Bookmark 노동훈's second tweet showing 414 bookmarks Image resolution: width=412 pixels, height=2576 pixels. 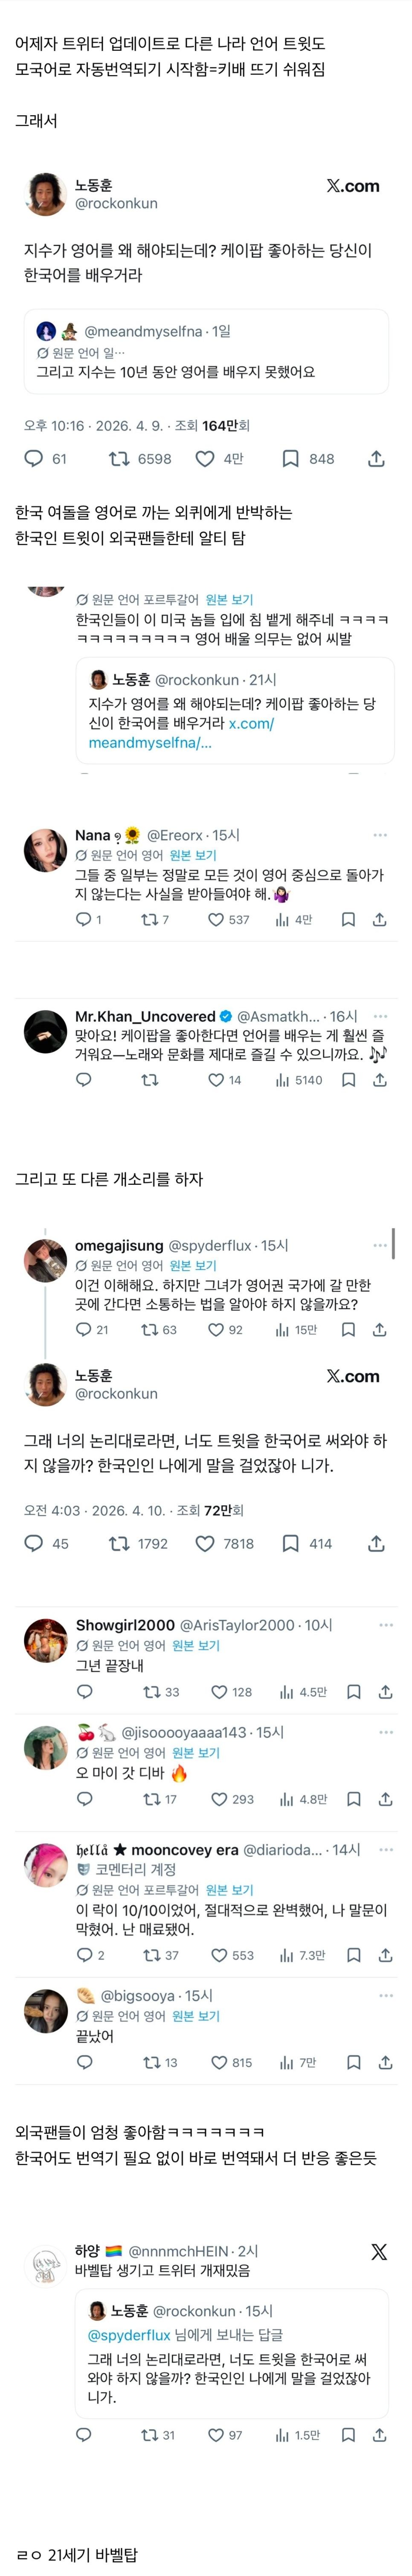[290, 1543]
